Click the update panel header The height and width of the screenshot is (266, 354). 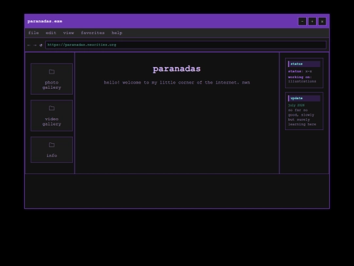pyautogui.click(x=304, y=98)
